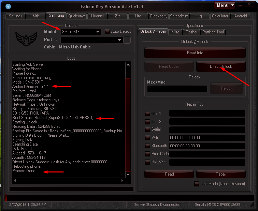This screenshot has width=258, height=211.
Task: Switch to the Htc tab
Action: (138, 16)
